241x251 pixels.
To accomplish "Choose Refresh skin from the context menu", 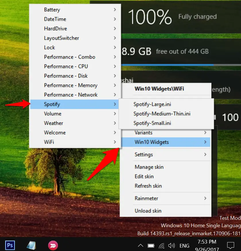I will click(166, 186).
